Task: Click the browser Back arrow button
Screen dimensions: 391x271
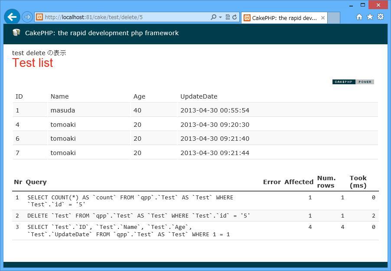Action: (x=12, y=17)
